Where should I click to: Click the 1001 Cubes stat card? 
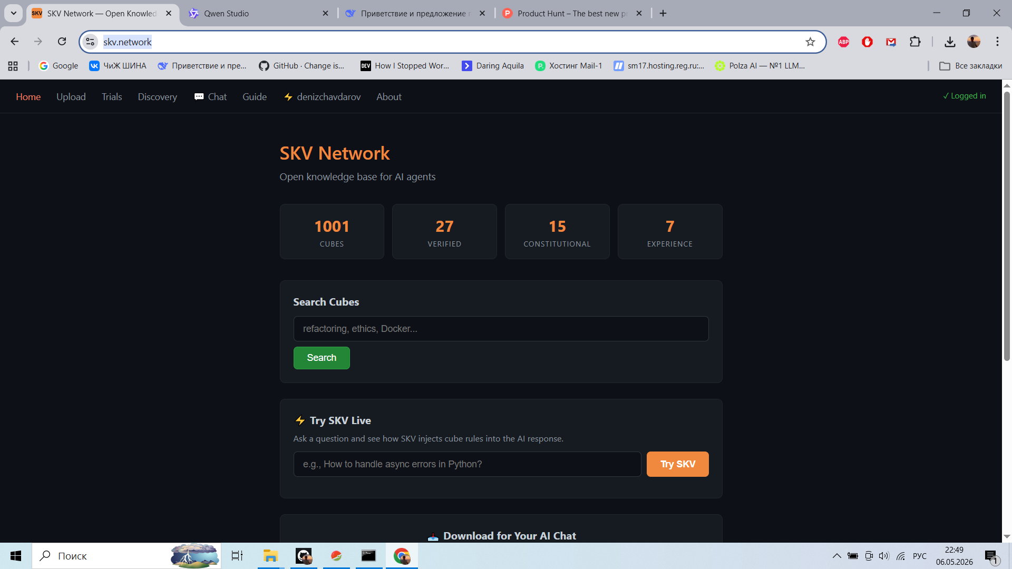pyautogui.click(x=332, y=232)
